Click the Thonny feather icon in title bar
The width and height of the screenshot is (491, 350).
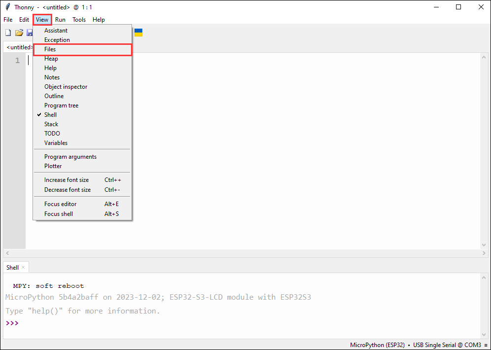(7, 7)
